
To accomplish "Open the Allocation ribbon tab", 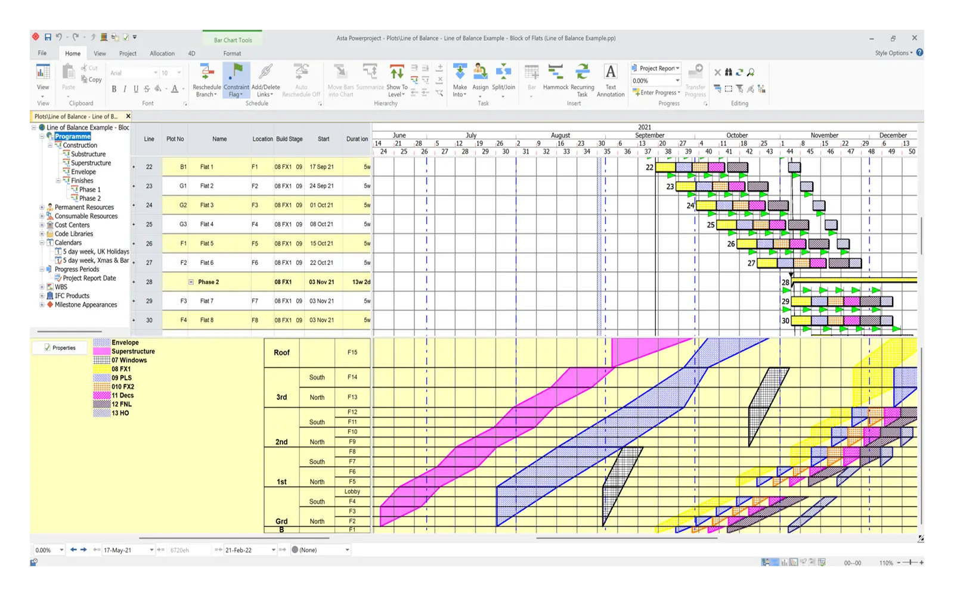I will point(162,53).
